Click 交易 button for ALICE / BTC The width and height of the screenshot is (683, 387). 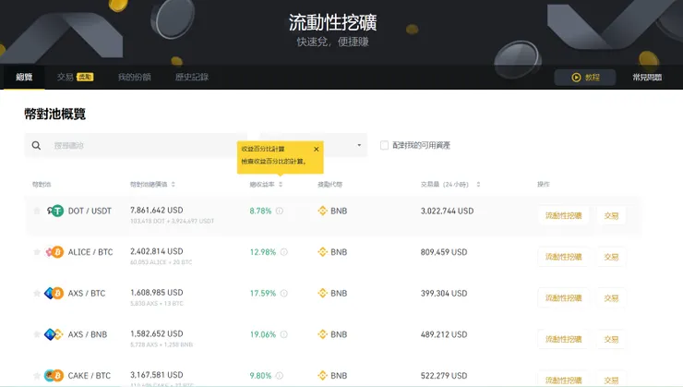tap(611, 257)
